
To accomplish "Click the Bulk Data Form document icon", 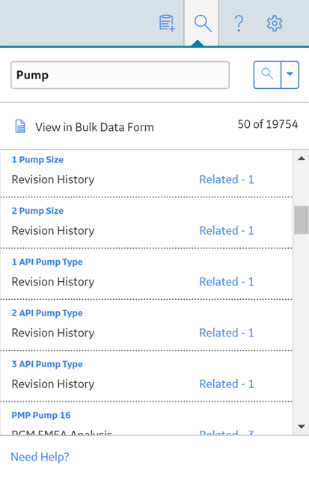I will [x=20, y=126].
